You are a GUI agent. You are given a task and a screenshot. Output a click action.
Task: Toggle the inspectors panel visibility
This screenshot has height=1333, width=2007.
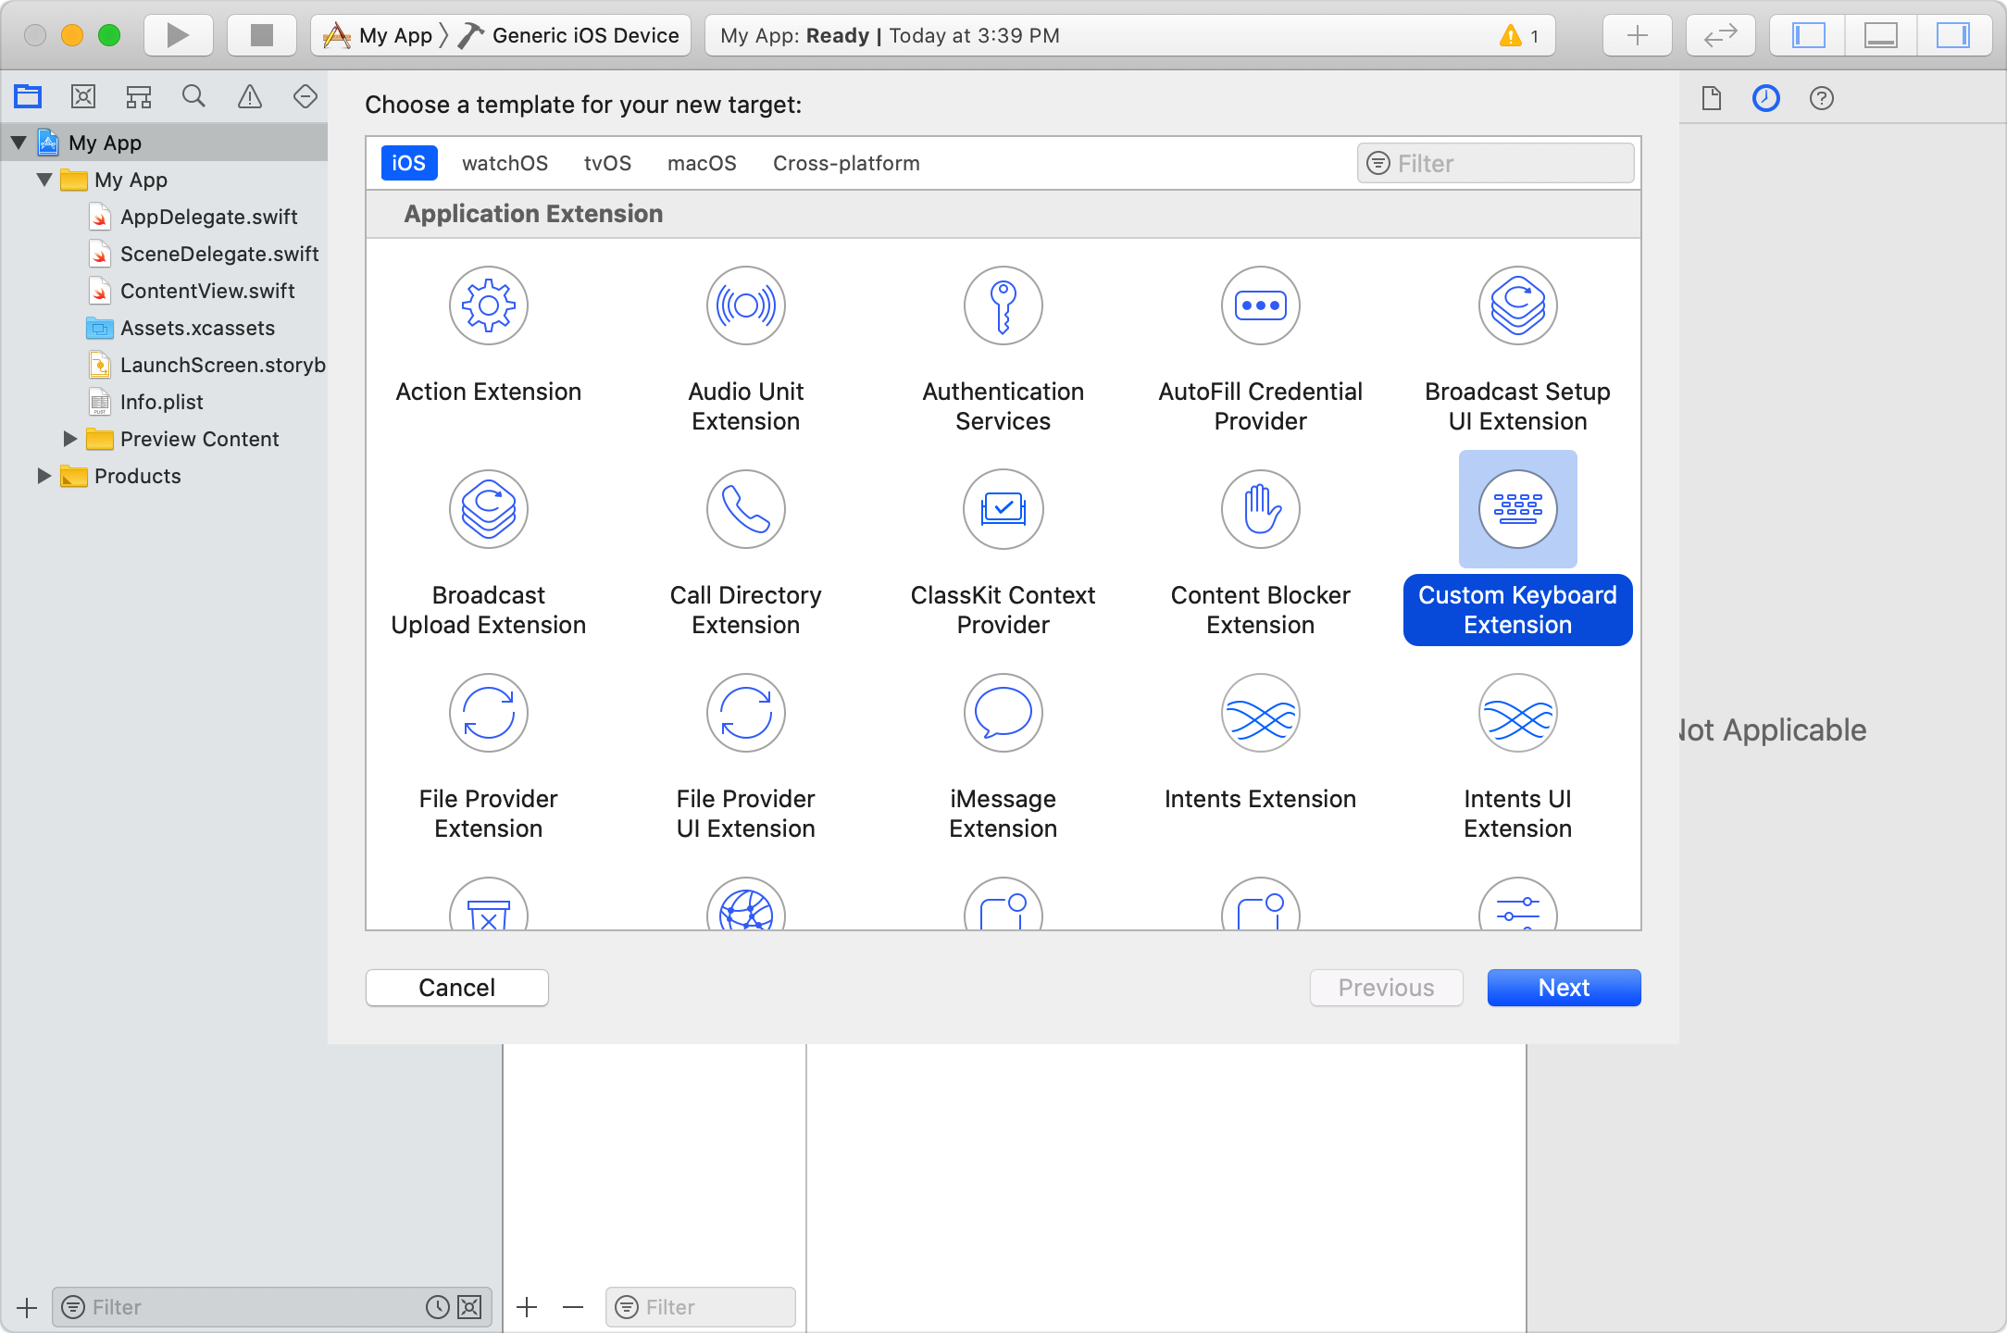tap(1953, 35)
